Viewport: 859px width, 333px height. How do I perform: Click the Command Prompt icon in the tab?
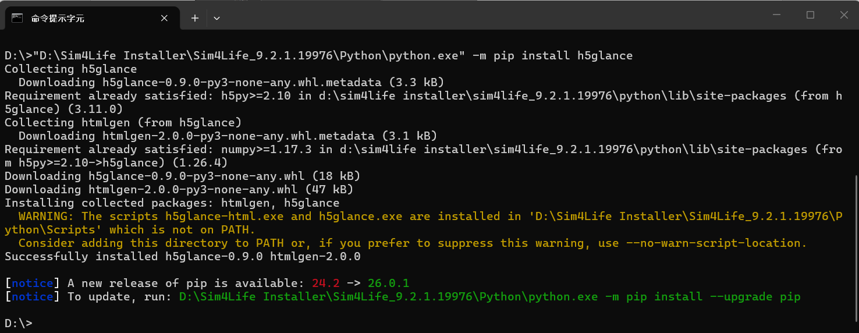17,18
